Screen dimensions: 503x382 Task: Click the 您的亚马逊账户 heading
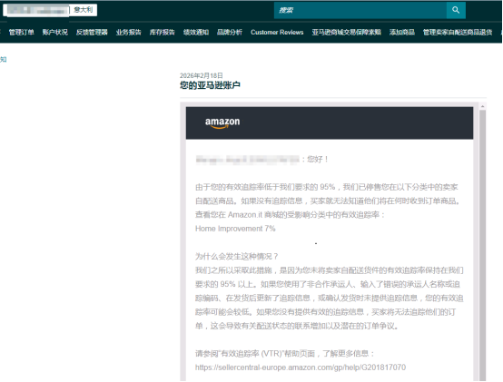(x=210, y=85)
